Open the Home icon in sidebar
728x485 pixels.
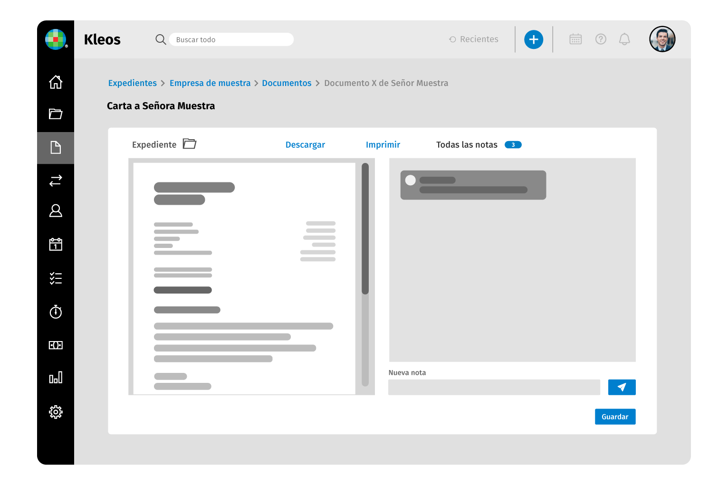tap(56, 82)
